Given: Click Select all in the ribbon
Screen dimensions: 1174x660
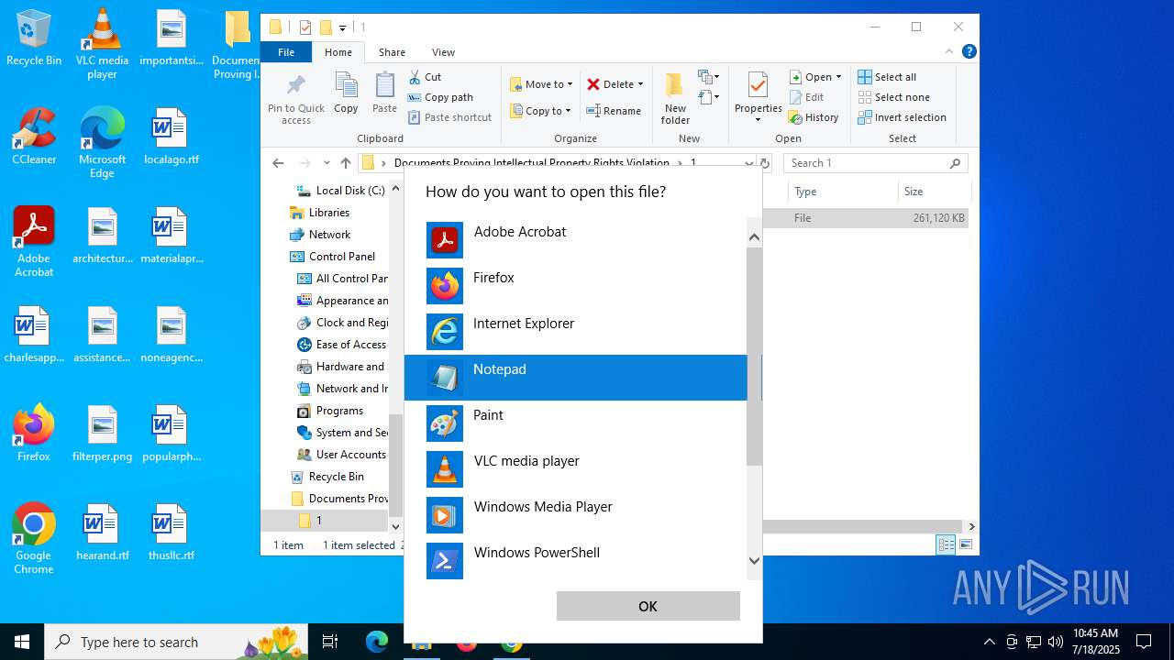Looking at the screenshot, I should (x=887, y=77).
